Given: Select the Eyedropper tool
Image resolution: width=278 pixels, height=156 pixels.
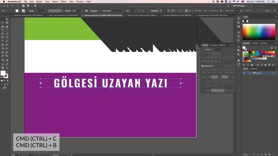Looking at the screenshot, I should click(x=3, y=56).
